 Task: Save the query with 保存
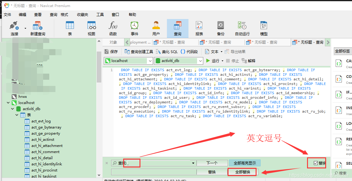click(x=111, y=52)
